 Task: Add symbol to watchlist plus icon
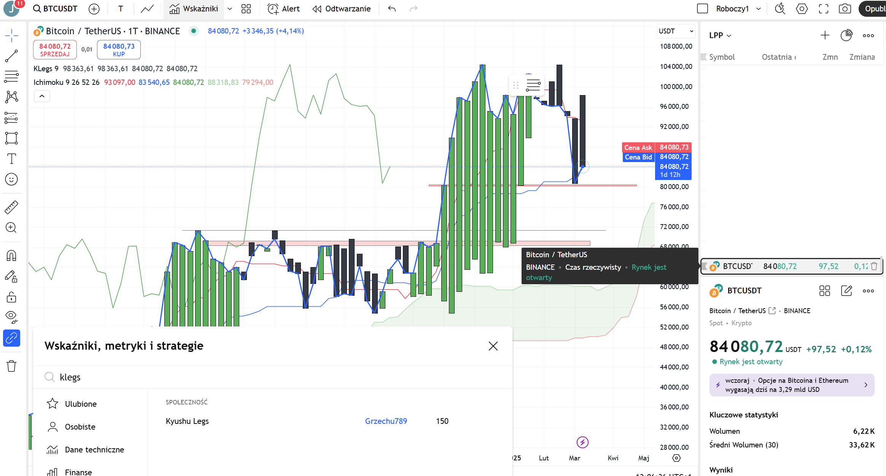point(825,35)
